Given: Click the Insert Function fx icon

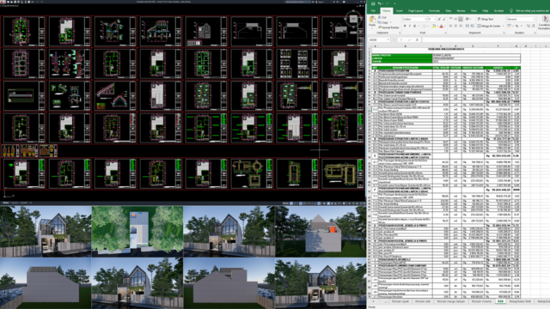Looking at the screenshot, I should point(417,40).
